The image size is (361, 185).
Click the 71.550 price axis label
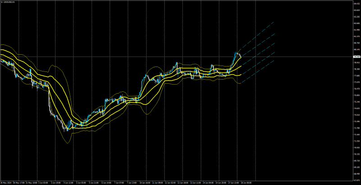coord(357,141)
